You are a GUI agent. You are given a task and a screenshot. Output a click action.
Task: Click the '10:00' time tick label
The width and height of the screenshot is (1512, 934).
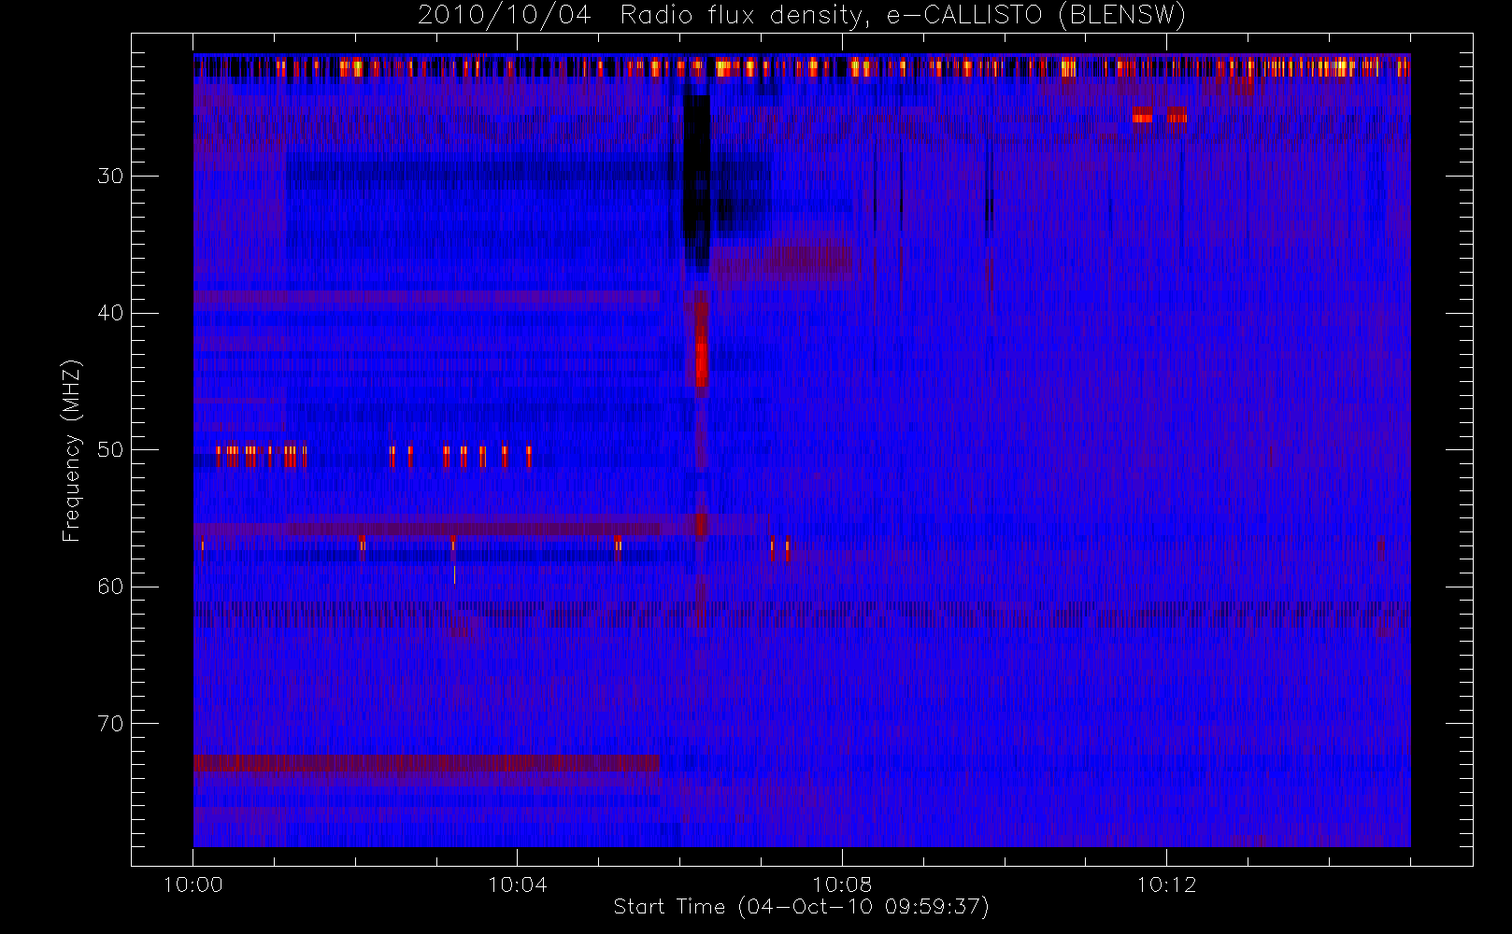point(193,884)
